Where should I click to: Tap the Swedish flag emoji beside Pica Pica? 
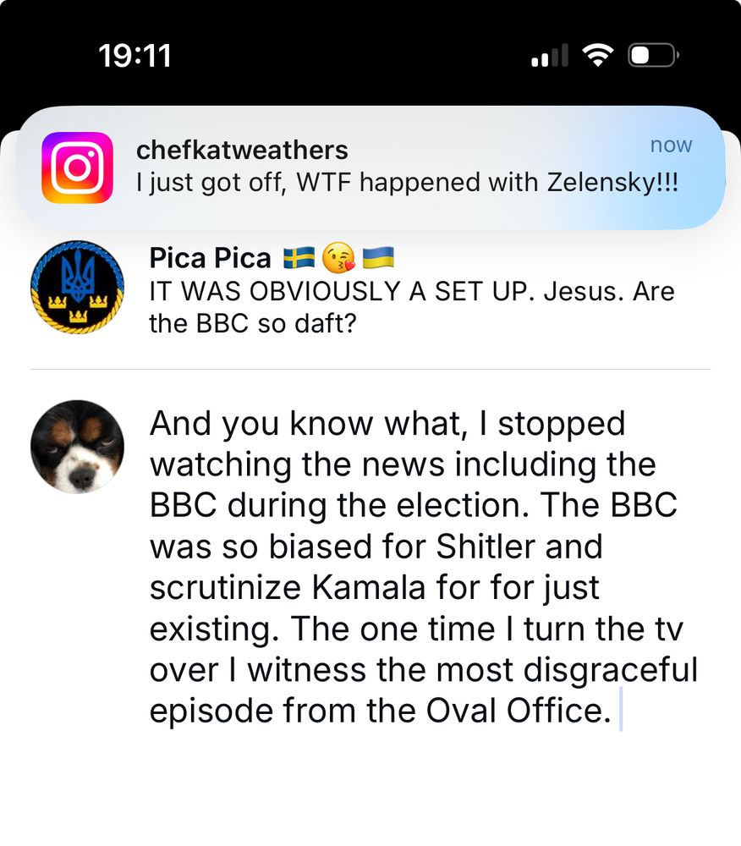299,257
